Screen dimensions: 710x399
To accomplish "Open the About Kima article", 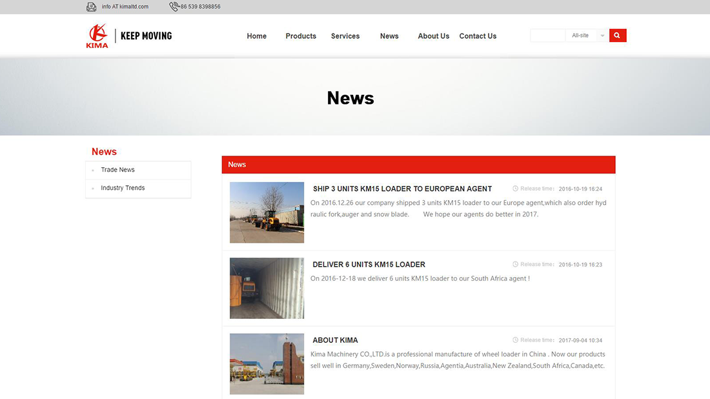I will (x=335, y=340).
